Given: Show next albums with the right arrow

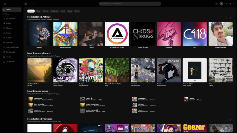Looking at the screenshot, I should pyautogui.click(x=231, y=55).
